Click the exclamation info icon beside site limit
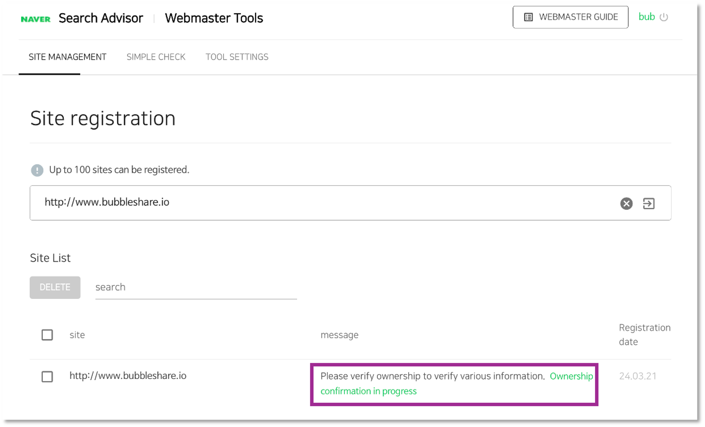The image size is (705, 427). [x=37, y=170]
